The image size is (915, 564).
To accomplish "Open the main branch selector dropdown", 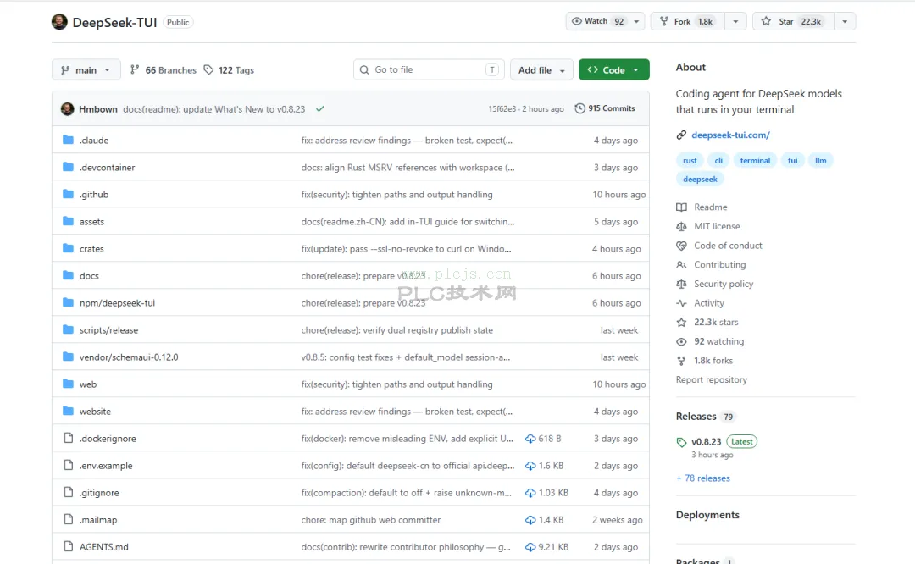I will tap(86, 70).
